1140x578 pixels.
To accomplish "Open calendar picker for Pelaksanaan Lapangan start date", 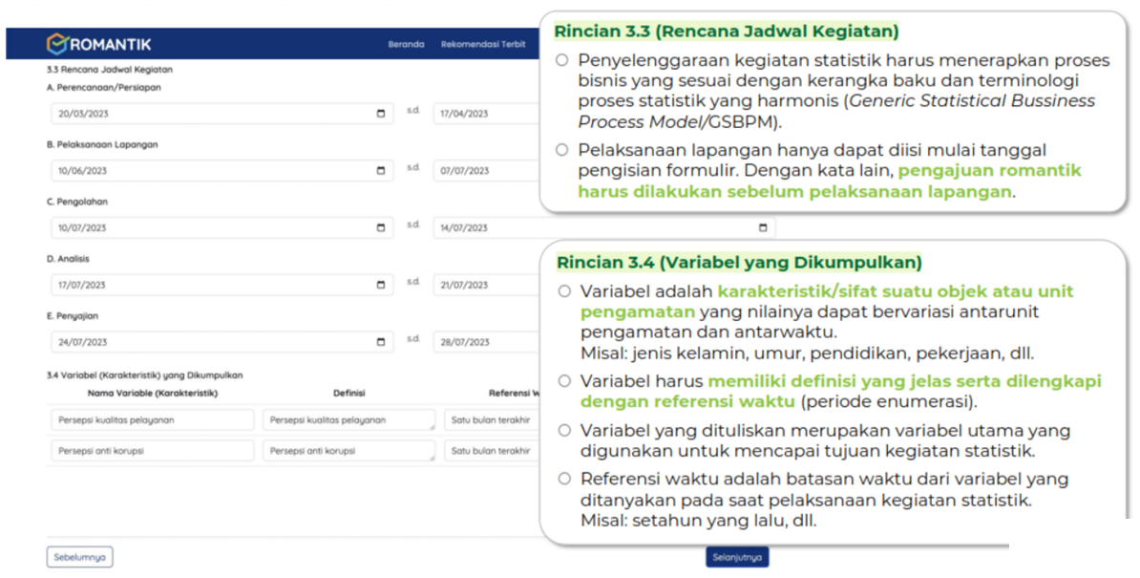I will (381, 171).
